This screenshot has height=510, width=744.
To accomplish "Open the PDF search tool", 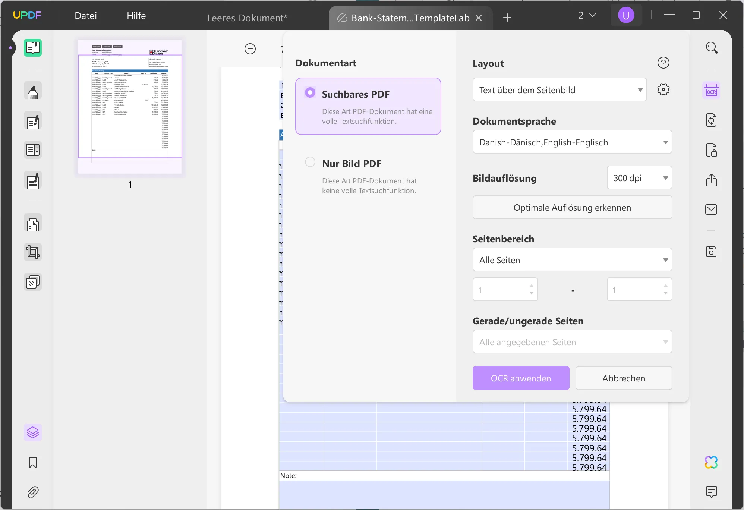I will pyautogui.click(x=712, y=48).
